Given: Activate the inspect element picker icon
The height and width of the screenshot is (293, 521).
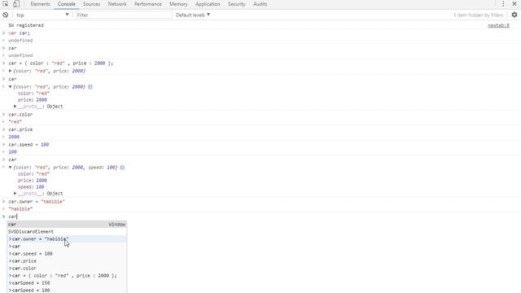Looking at the screenshot, I should click(6, 4).
